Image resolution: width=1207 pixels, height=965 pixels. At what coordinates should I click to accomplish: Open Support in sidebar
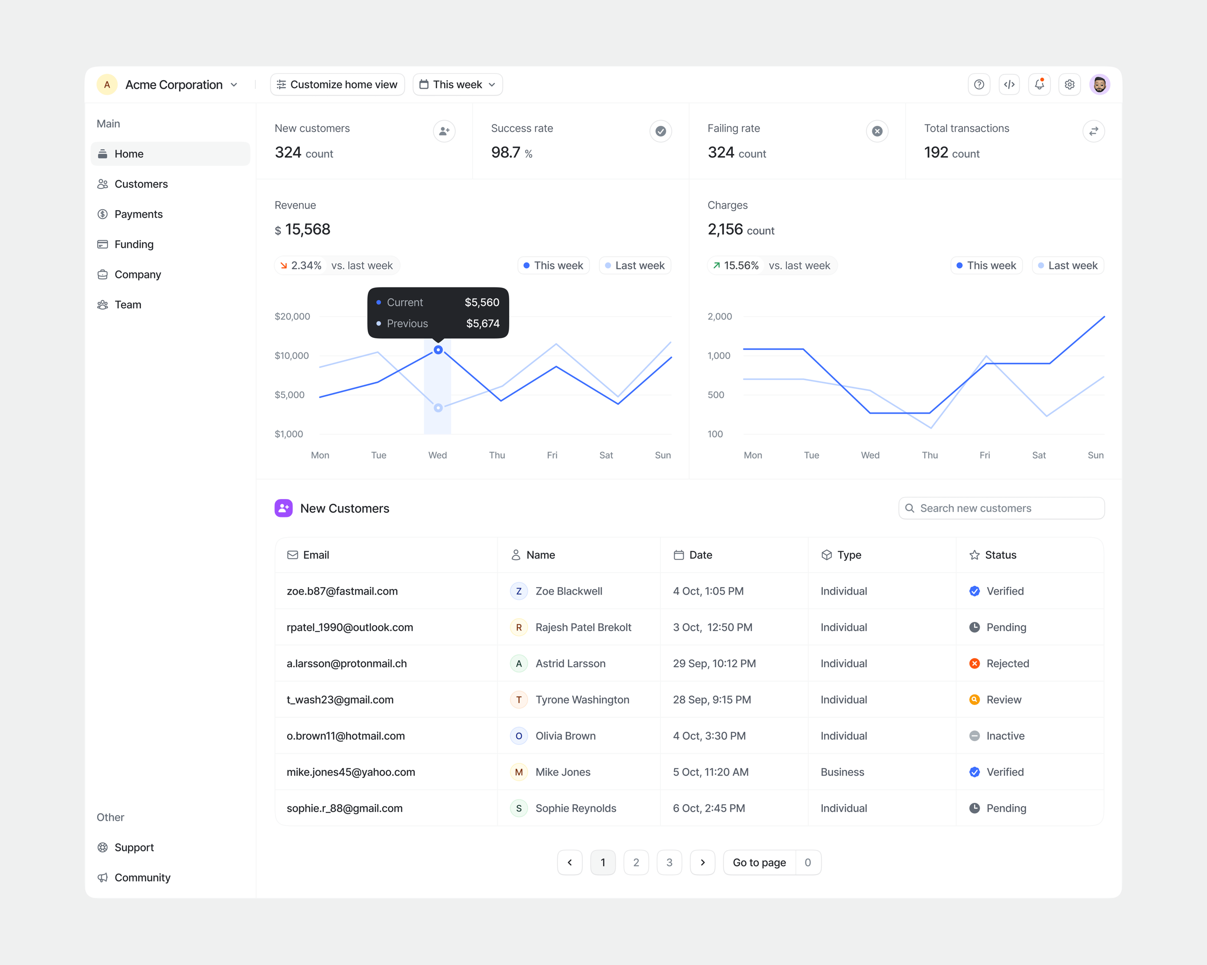click(170, 847)
